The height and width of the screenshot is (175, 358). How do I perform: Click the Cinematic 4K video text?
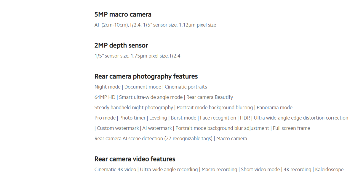(x=115, y=170)
